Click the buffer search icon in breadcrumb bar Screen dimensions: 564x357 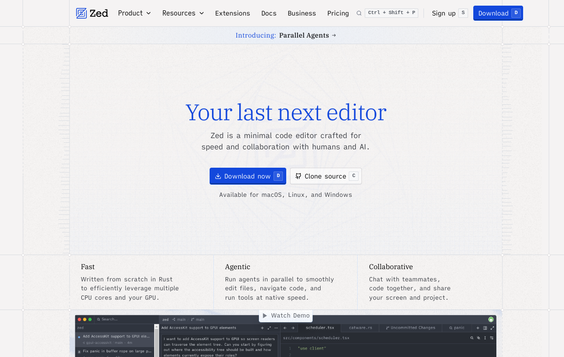pos(472,338)
